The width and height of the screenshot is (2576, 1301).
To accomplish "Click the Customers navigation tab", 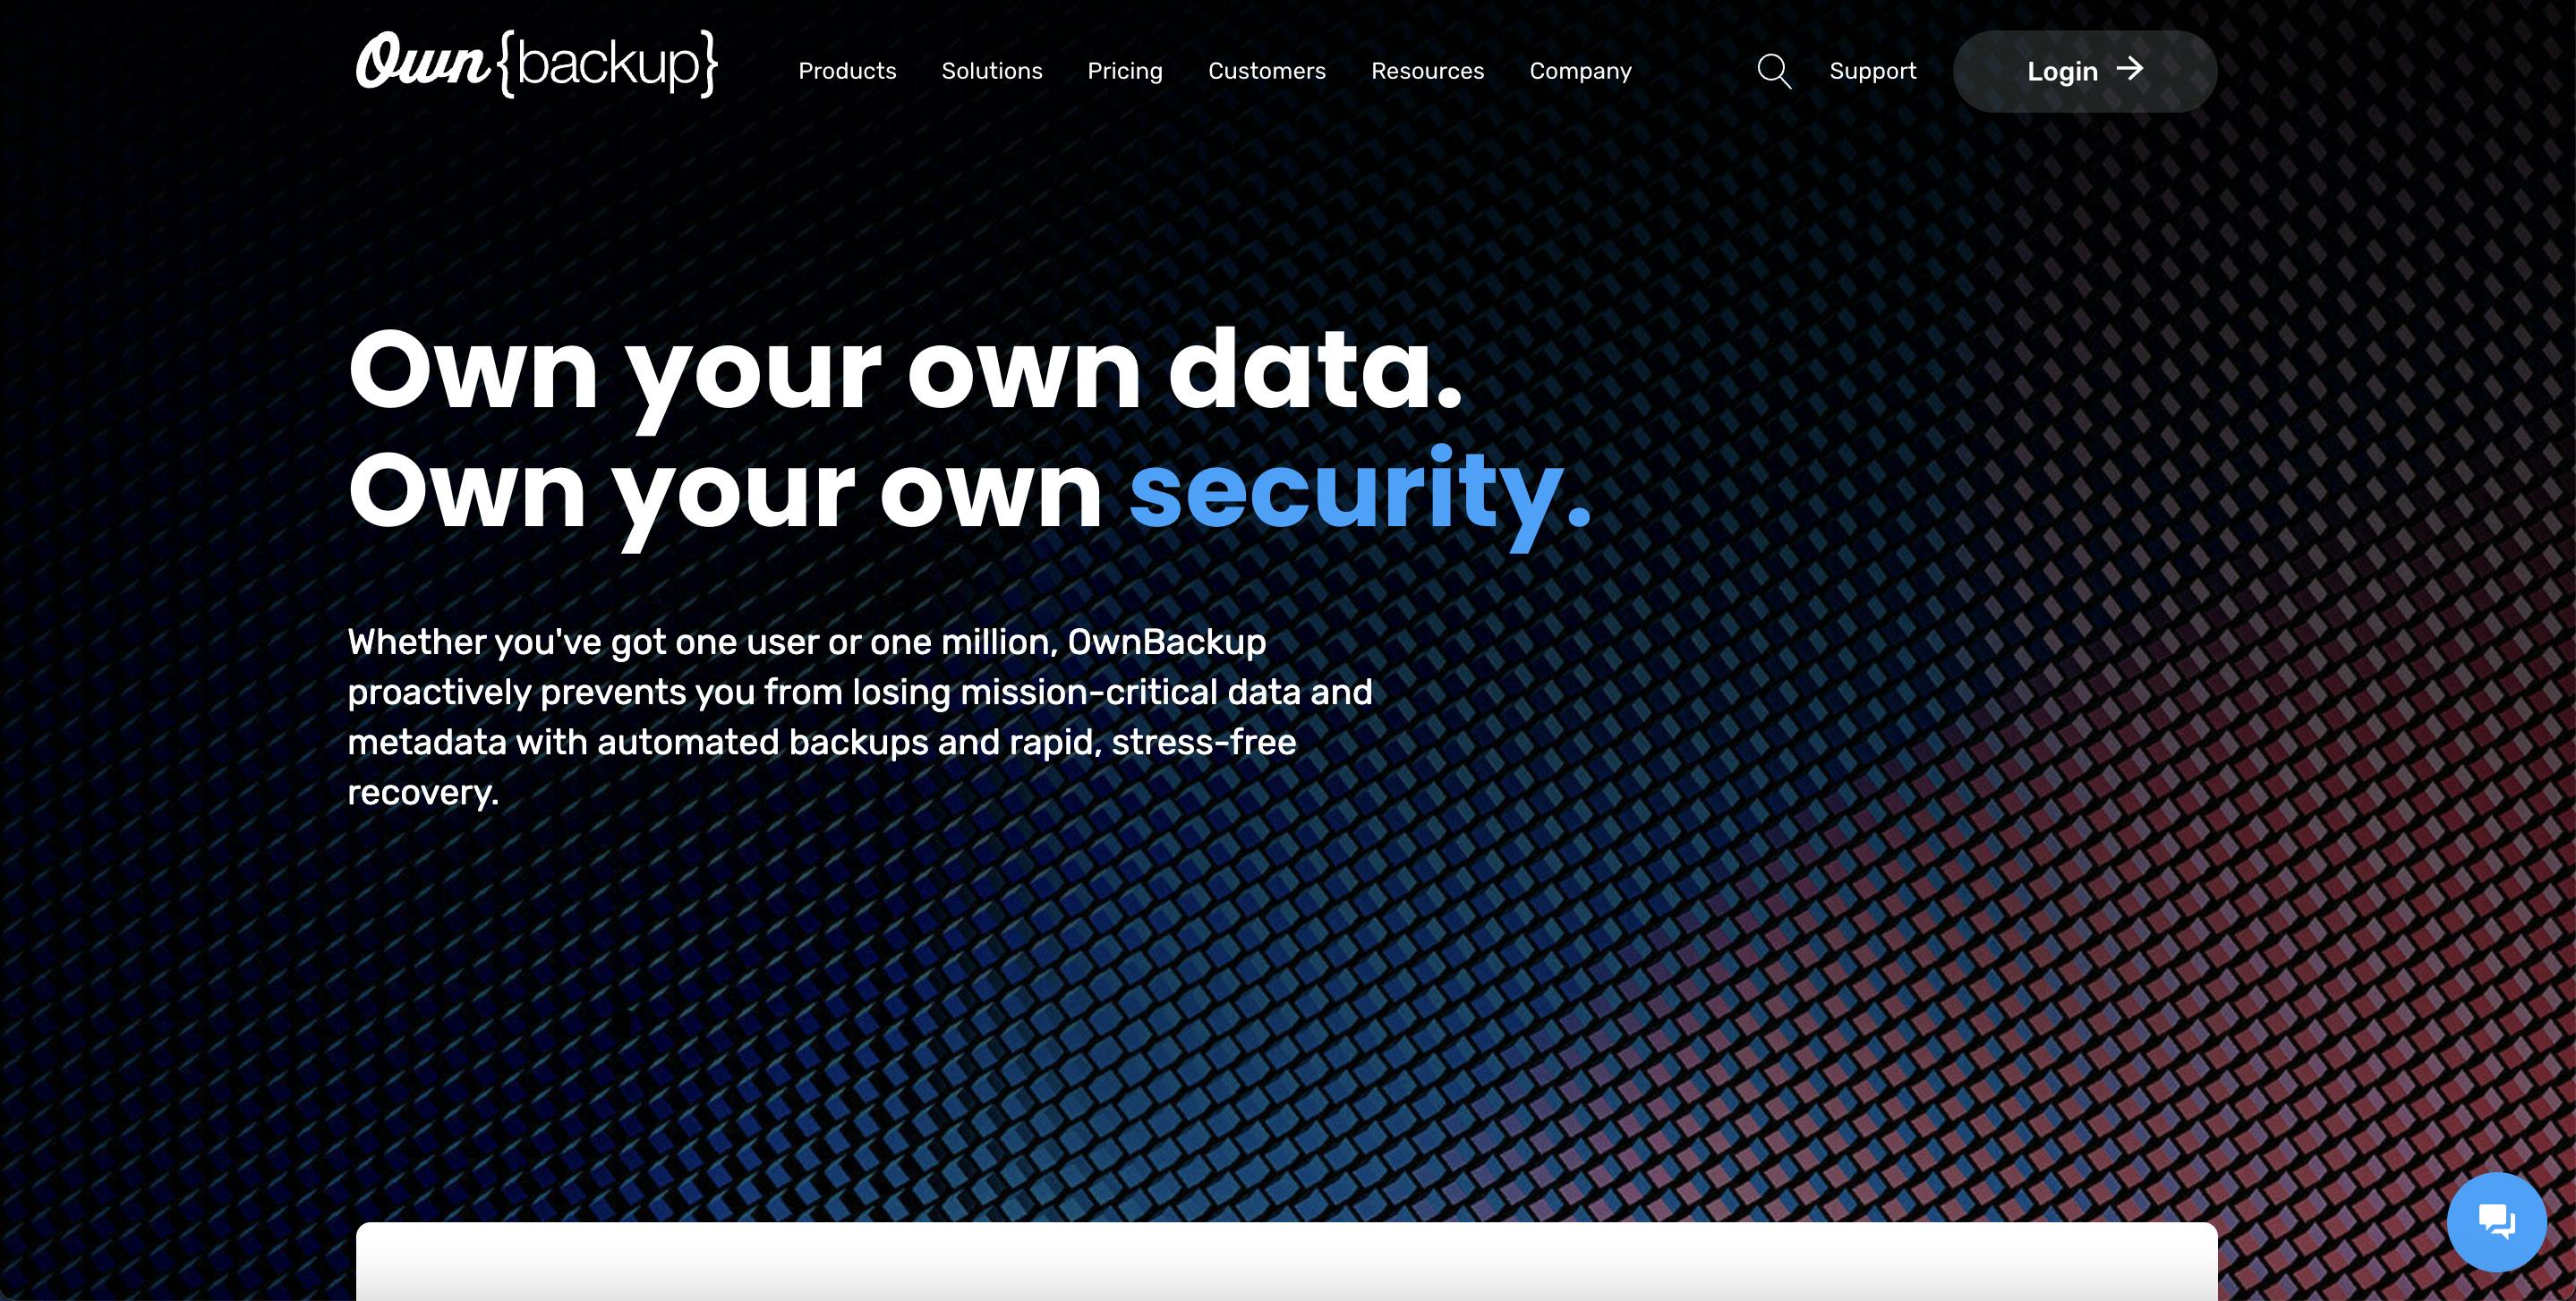I will tap(1267, 70).
